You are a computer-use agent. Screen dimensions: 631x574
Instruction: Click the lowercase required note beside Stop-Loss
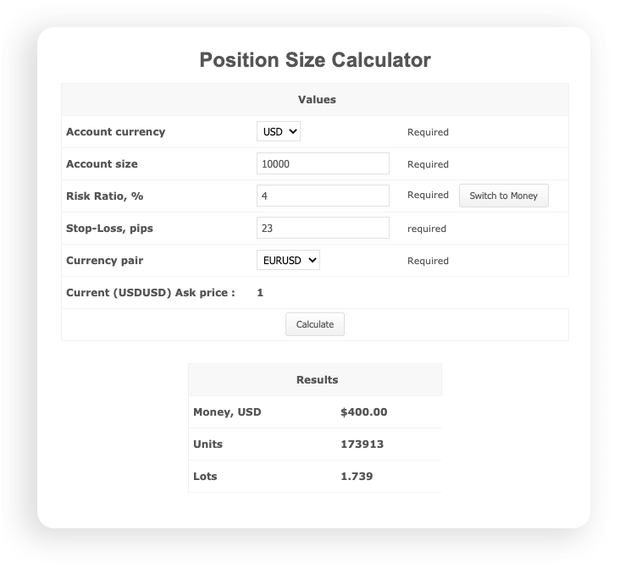click(427, 229)
